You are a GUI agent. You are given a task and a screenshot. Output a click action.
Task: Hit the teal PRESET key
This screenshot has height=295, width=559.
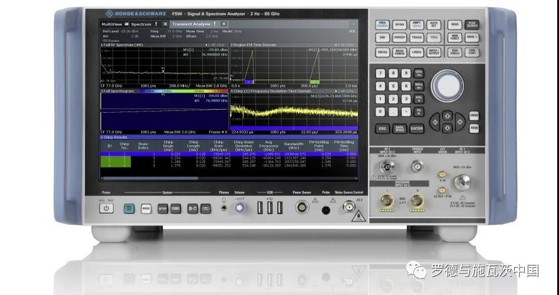point(129,209)
